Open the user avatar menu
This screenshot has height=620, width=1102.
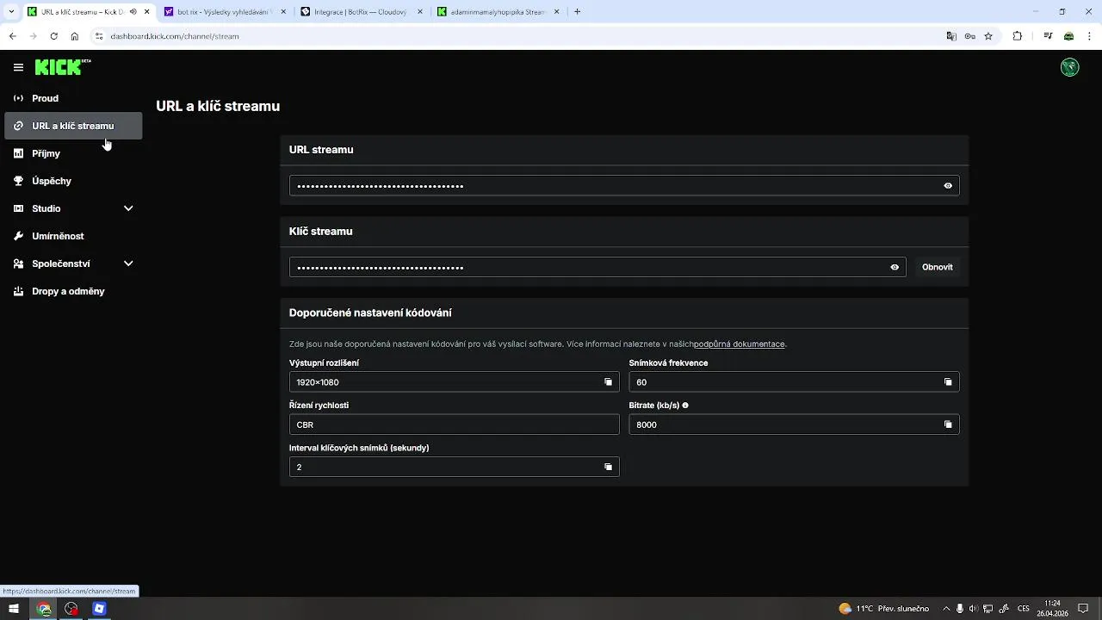tap(1070, 67)
